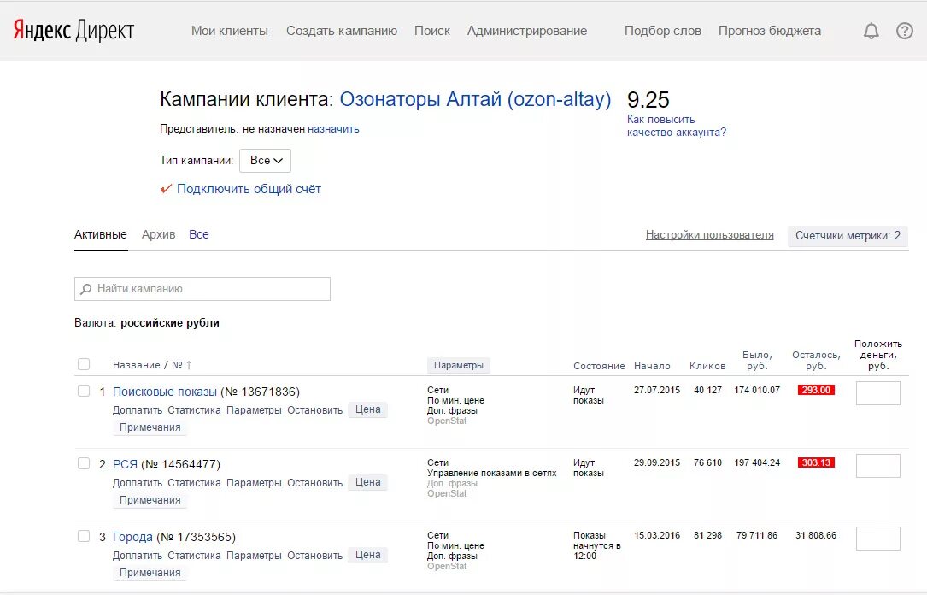
Task: Open the РСЯ campaign
Action: pos(125,464)
